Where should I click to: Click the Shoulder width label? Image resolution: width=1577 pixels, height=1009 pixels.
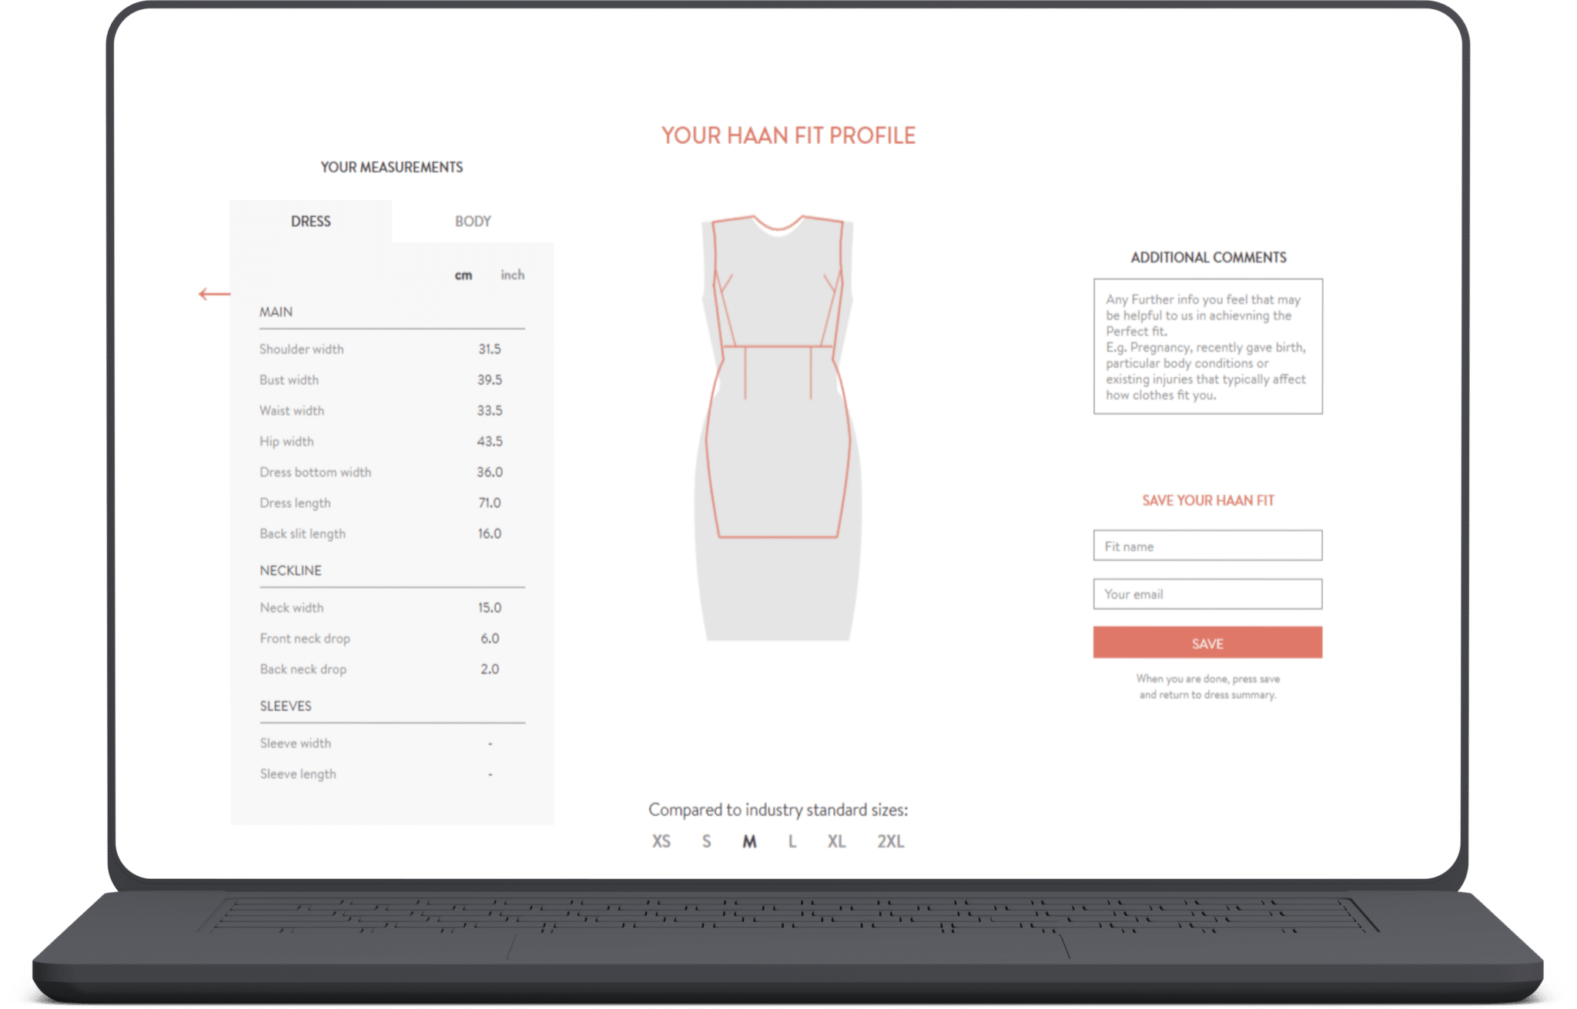(302, 349)
